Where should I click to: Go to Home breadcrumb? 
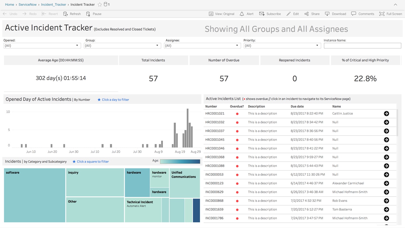10,5
